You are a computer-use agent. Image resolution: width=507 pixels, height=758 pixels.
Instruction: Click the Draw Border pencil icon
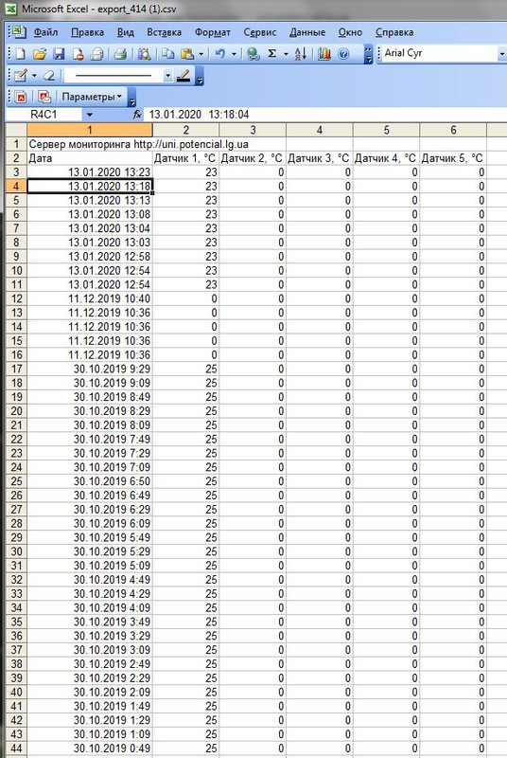coord(20,76)
